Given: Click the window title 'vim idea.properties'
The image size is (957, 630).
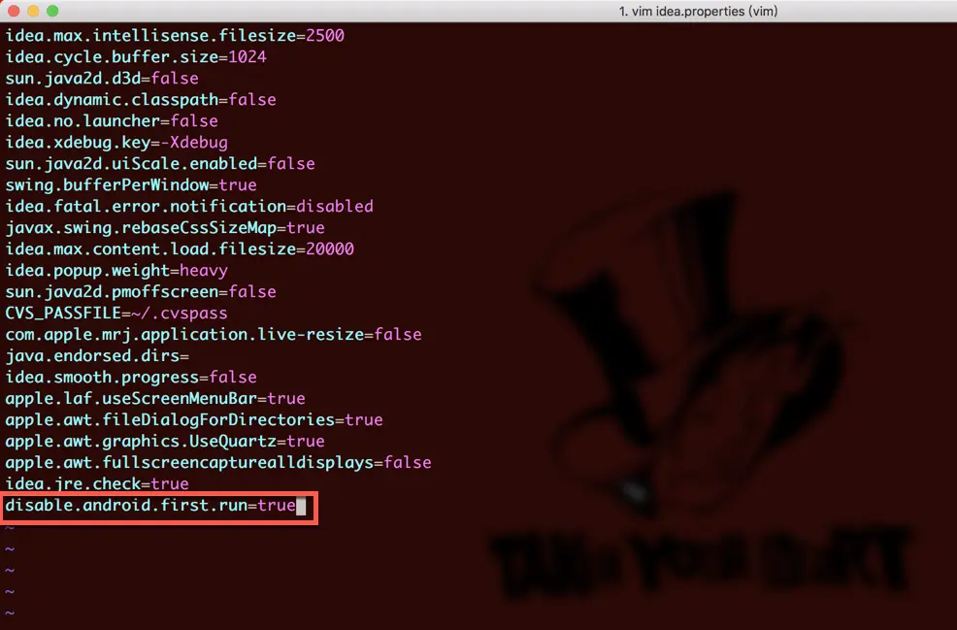Looking at the screenshot, I should [x=698, y=11].
